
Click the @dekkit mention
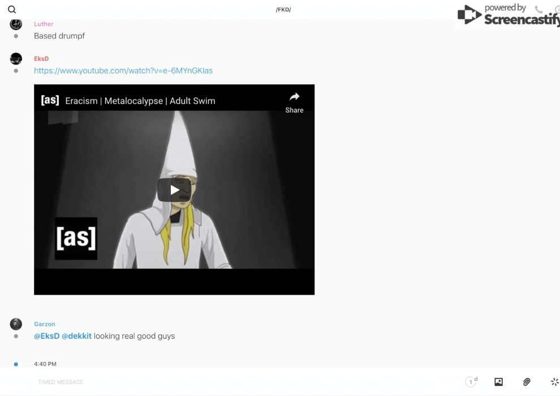click(76, 336)
